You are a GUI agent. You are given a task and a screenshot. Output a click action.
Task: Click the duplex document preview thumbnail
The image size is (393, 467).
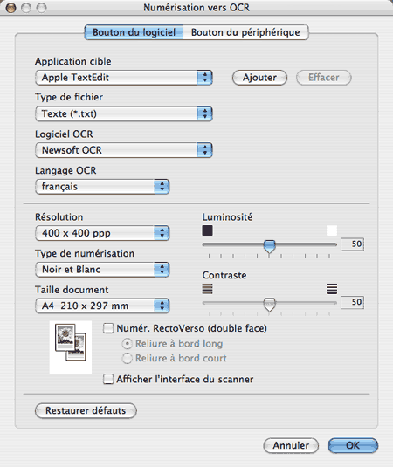pyautogui.click(x=71, y=347)
